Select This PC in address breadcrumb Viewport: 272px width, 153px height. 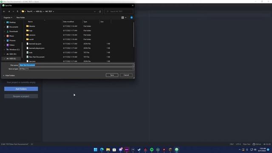coord(30,11)
